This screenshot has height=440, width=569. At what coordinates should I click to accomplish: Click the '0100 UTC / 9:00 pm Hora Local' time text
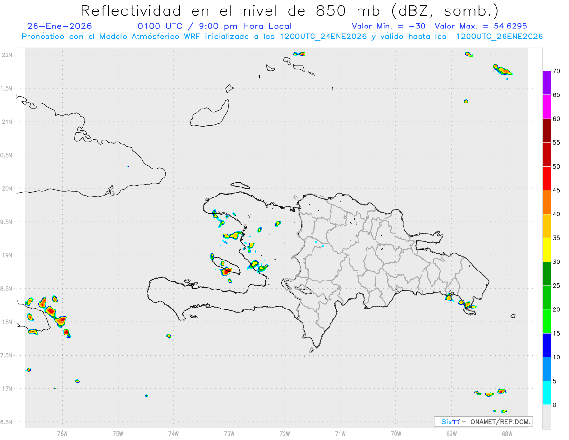click(x=214, y=26)
